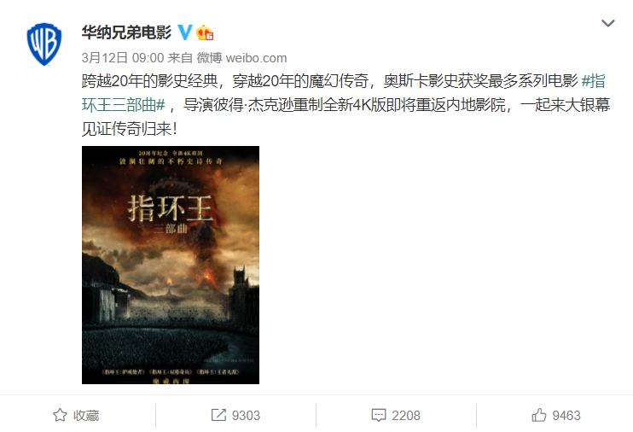Toggle the thumbs-up like icon
Viewport: 633px width, 432px height.
(x=539, y=415)
